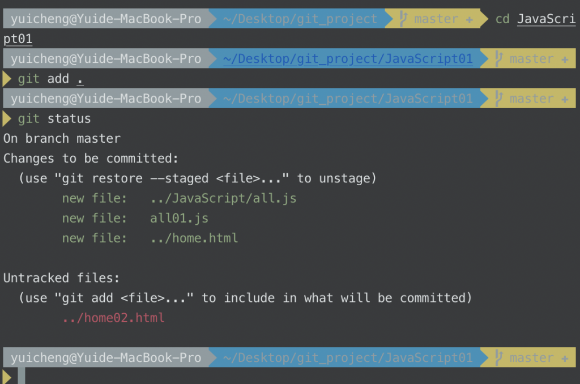
Task: Click the terminal cursor block at bottom prompt
Action: [x=22, y=376]
